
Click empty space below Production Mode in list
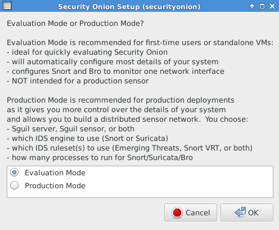tap(140, 193)
